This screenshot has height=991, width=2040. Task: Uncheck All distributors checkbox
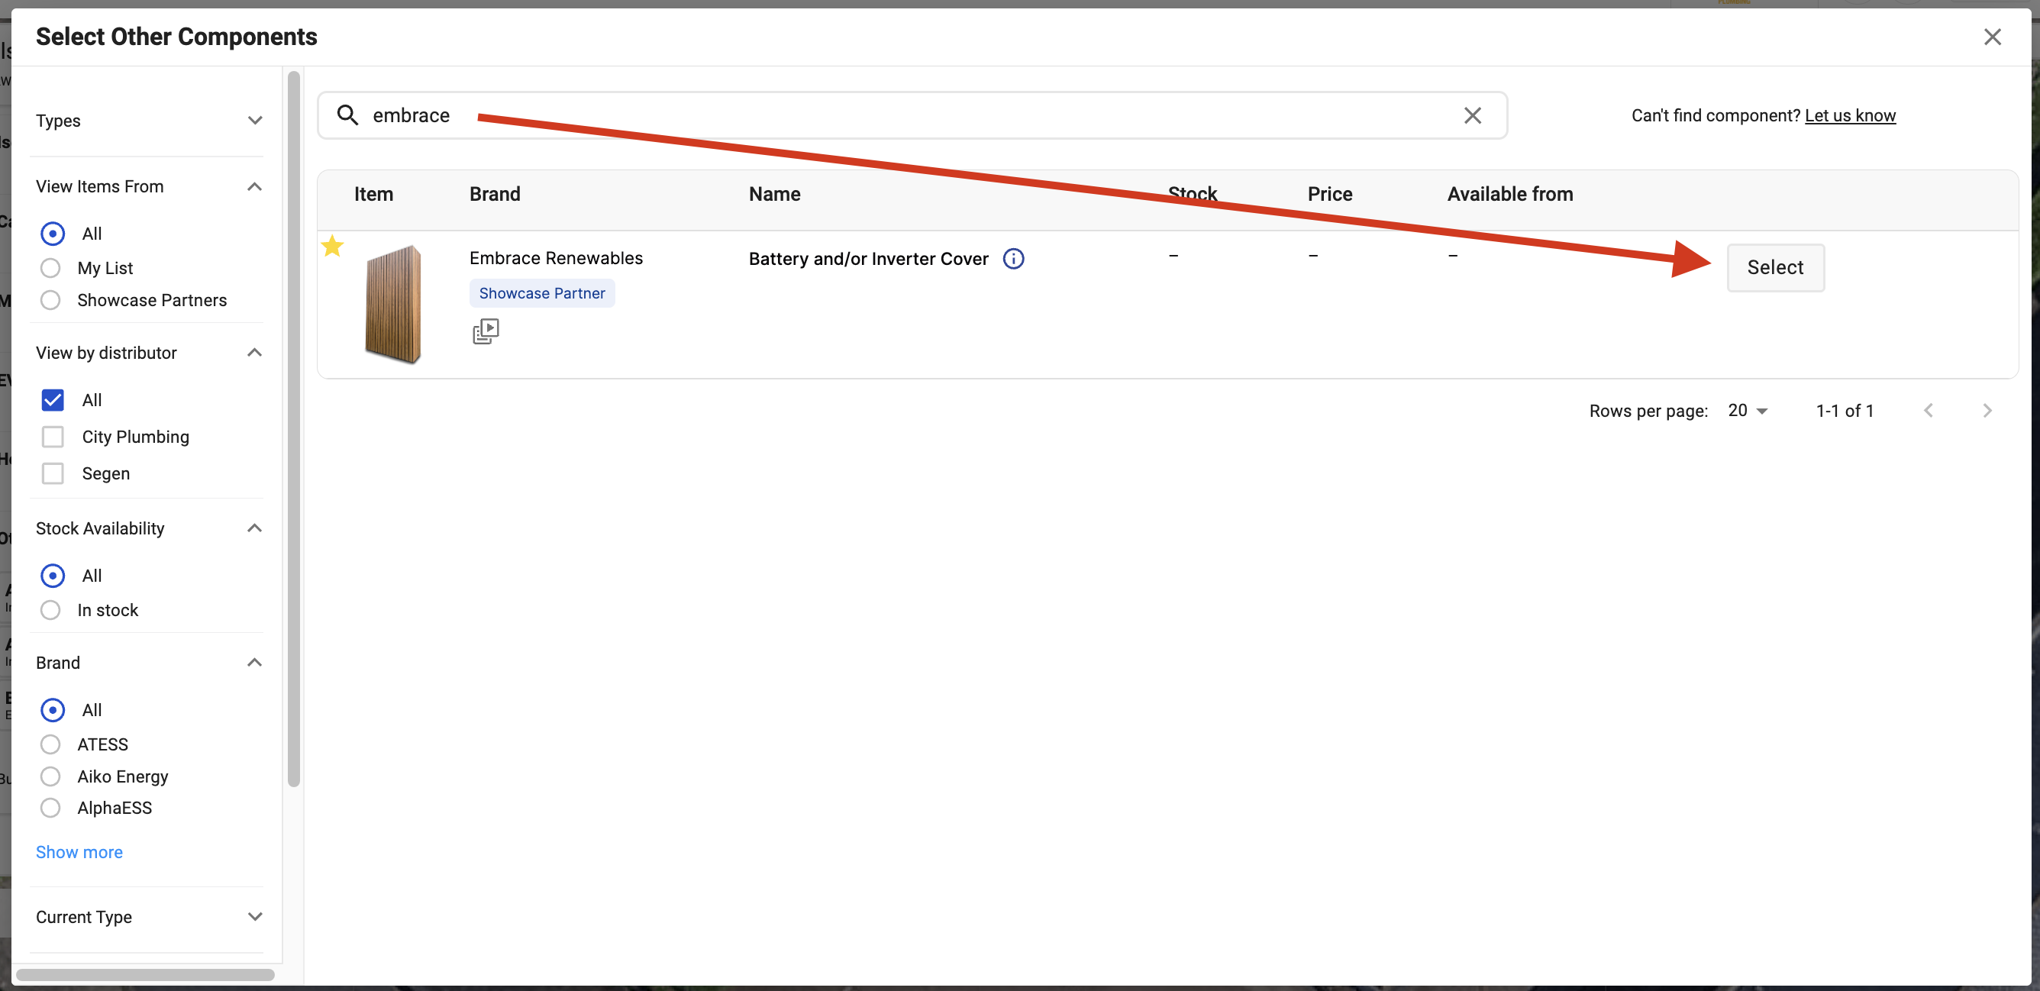[x=52, y=400]
